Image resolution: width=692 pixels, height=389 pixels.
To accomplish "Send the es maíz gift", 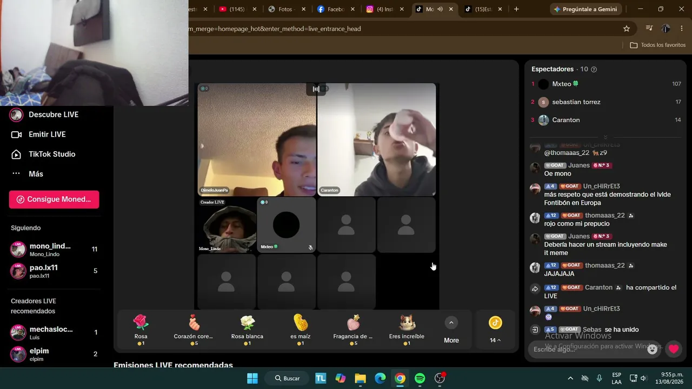I will click(301, 330).
